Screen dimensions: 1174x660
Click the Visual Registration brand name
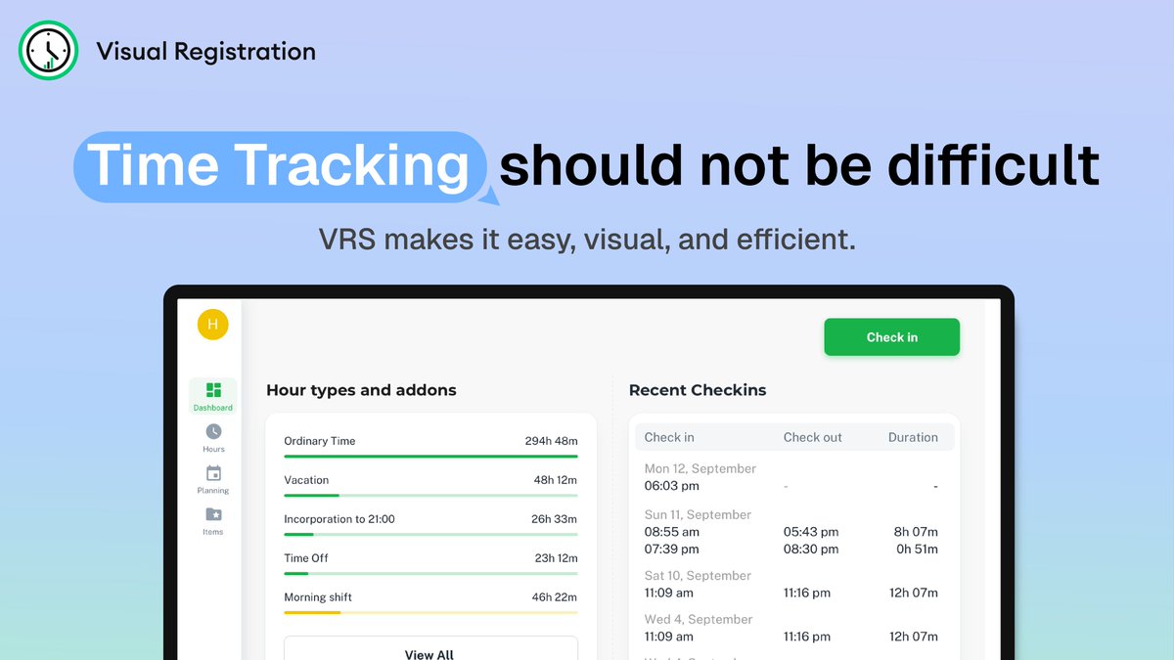click(205, 51)
